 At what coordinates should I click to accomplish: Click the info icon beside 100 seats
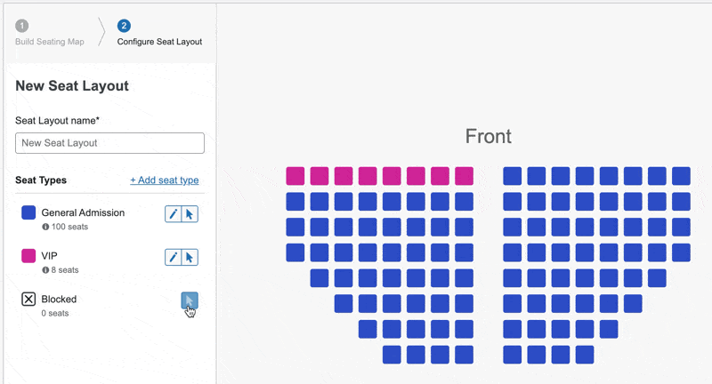pyautogui.click(x=44, y=228)
